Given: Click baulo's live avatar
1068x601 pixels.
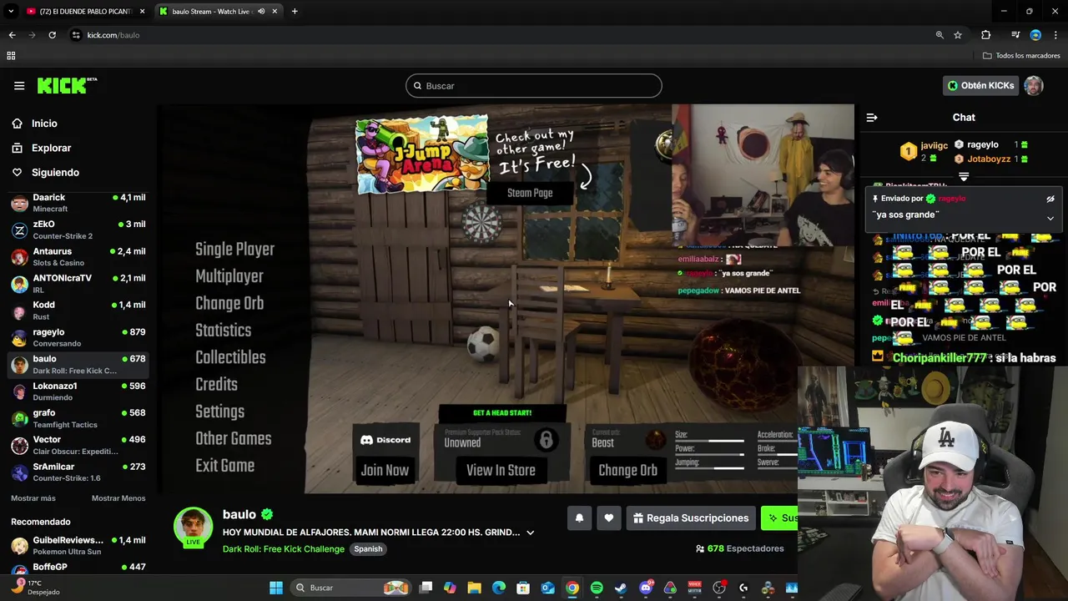Looking at the screenshot, I should [193, 528].
